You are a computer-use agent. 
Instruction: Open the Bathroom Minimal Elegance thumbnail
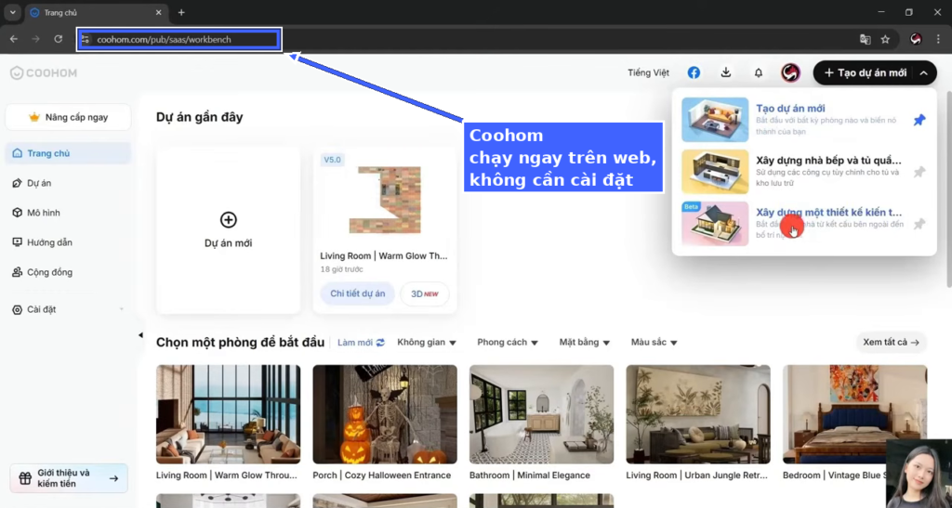pyautogui.click(x=542, y=414)
